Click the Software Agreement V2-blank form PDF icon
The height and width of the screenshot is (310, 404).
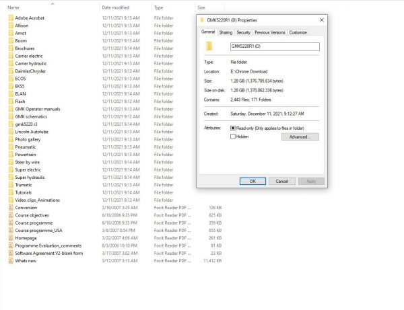(11, 253)
